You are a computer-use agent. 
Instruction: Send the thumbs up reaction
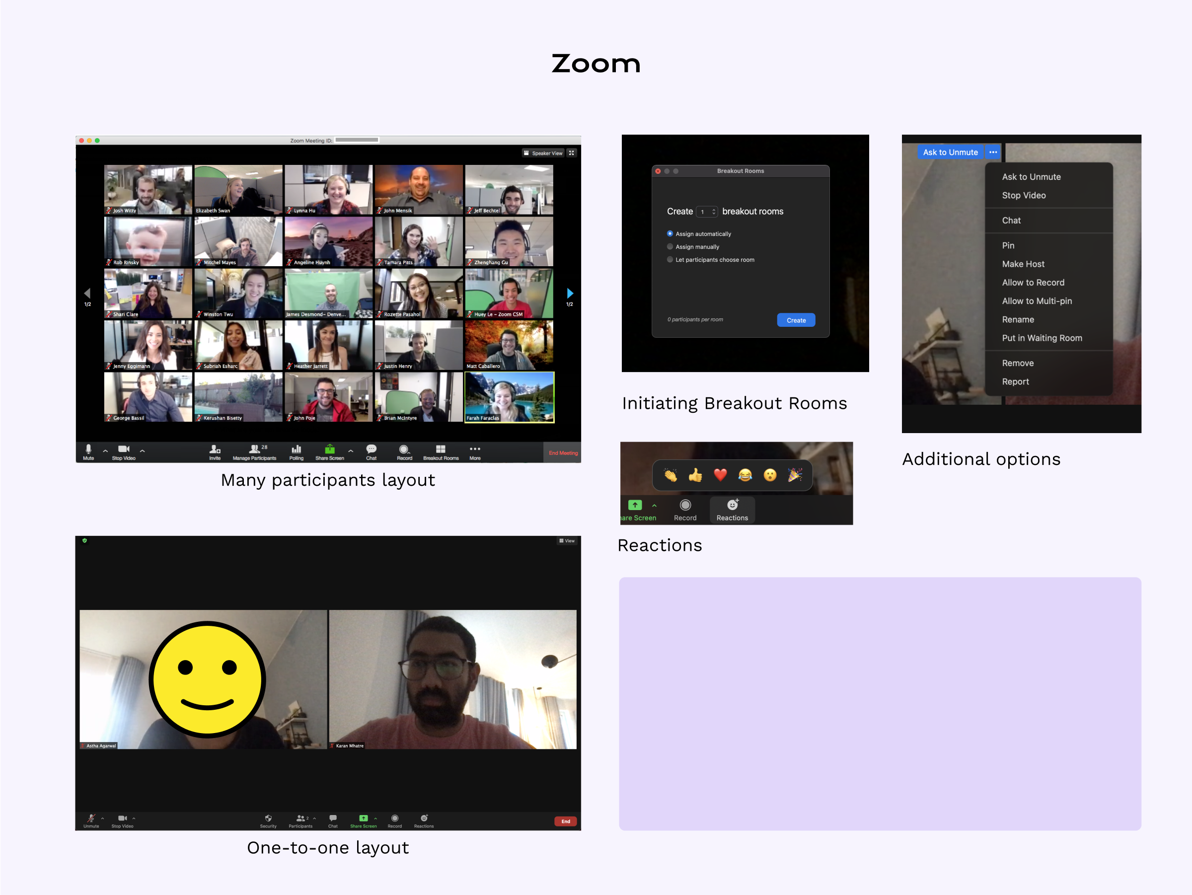pyautogui.click(x=695, y=475)
